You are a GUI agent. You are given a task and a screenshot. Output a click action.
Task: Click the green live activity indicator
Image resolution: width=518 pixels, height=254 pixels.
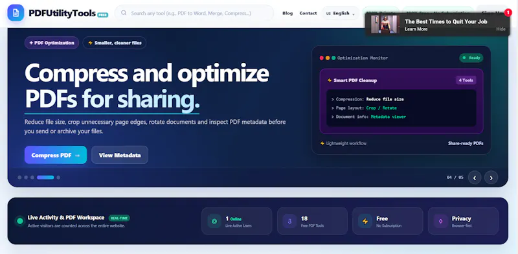(x=20, y=221)
